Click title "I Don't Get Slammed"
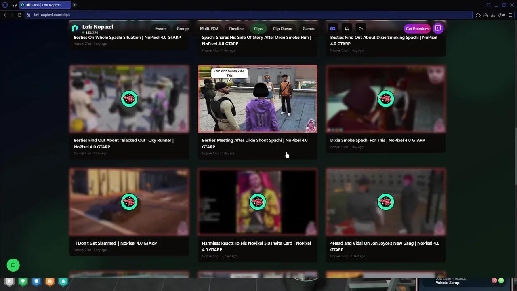 pyautogui.click(x=115, y=243)
